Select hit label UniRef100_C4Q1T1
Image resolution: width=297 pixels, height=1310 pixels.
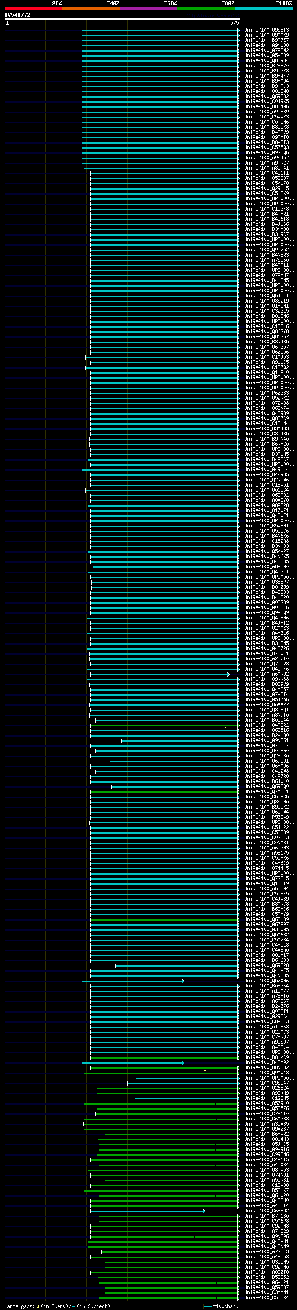point(266,173)
